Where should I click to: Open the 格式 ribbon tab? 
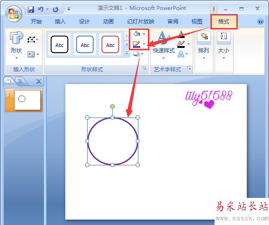[224, 22]
